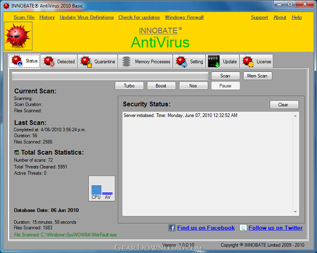Maximize the AntiVirus window

click(290, 4)
